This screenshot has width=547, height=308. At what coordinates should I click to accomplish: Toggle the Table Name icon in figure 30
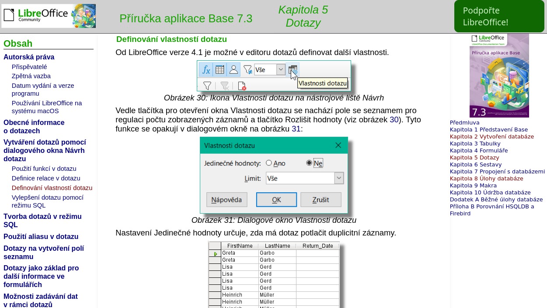[x=220, y=70]
